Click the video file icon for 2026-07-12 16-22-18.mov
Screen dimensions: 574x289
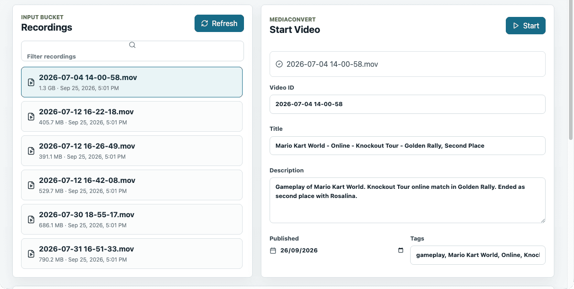pos(31,117)
